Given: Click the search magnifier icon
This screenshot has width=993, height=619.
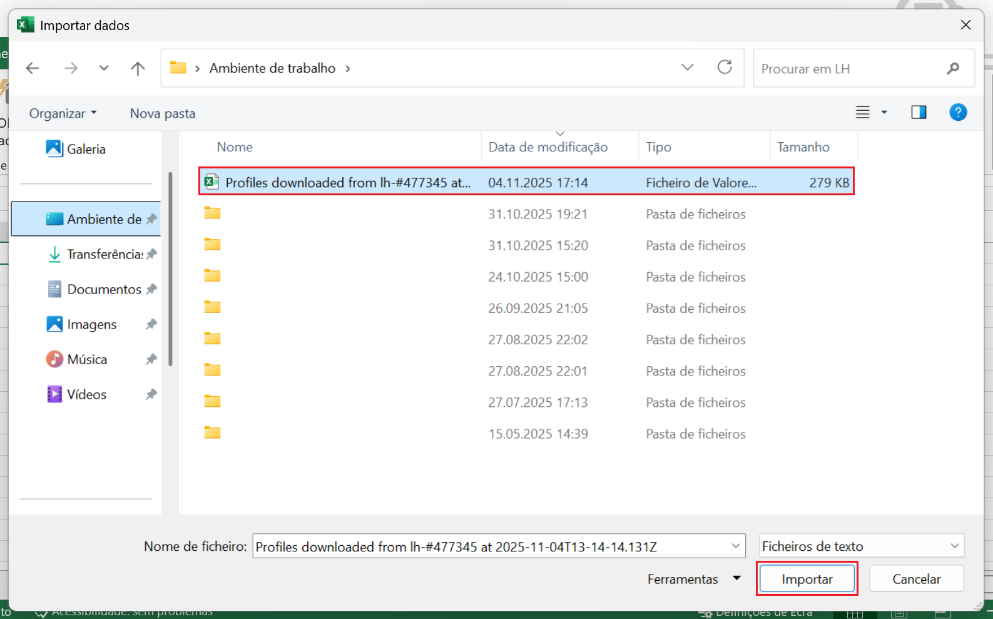Looking at the screenshot, I should point(953,68).
